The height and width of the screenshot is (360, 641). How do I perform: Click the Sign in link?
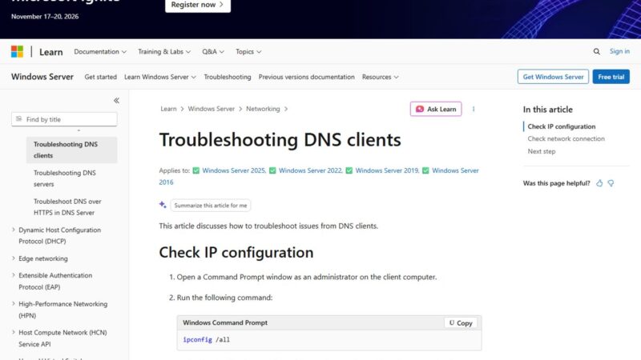pos(619,51)
